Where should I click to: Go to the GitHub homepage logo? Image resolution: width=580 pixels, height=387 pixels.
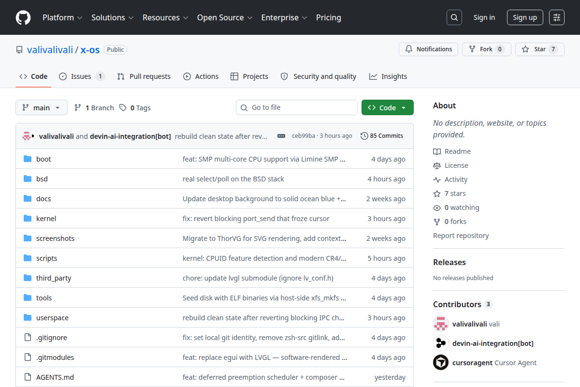[x=23, y=17]
